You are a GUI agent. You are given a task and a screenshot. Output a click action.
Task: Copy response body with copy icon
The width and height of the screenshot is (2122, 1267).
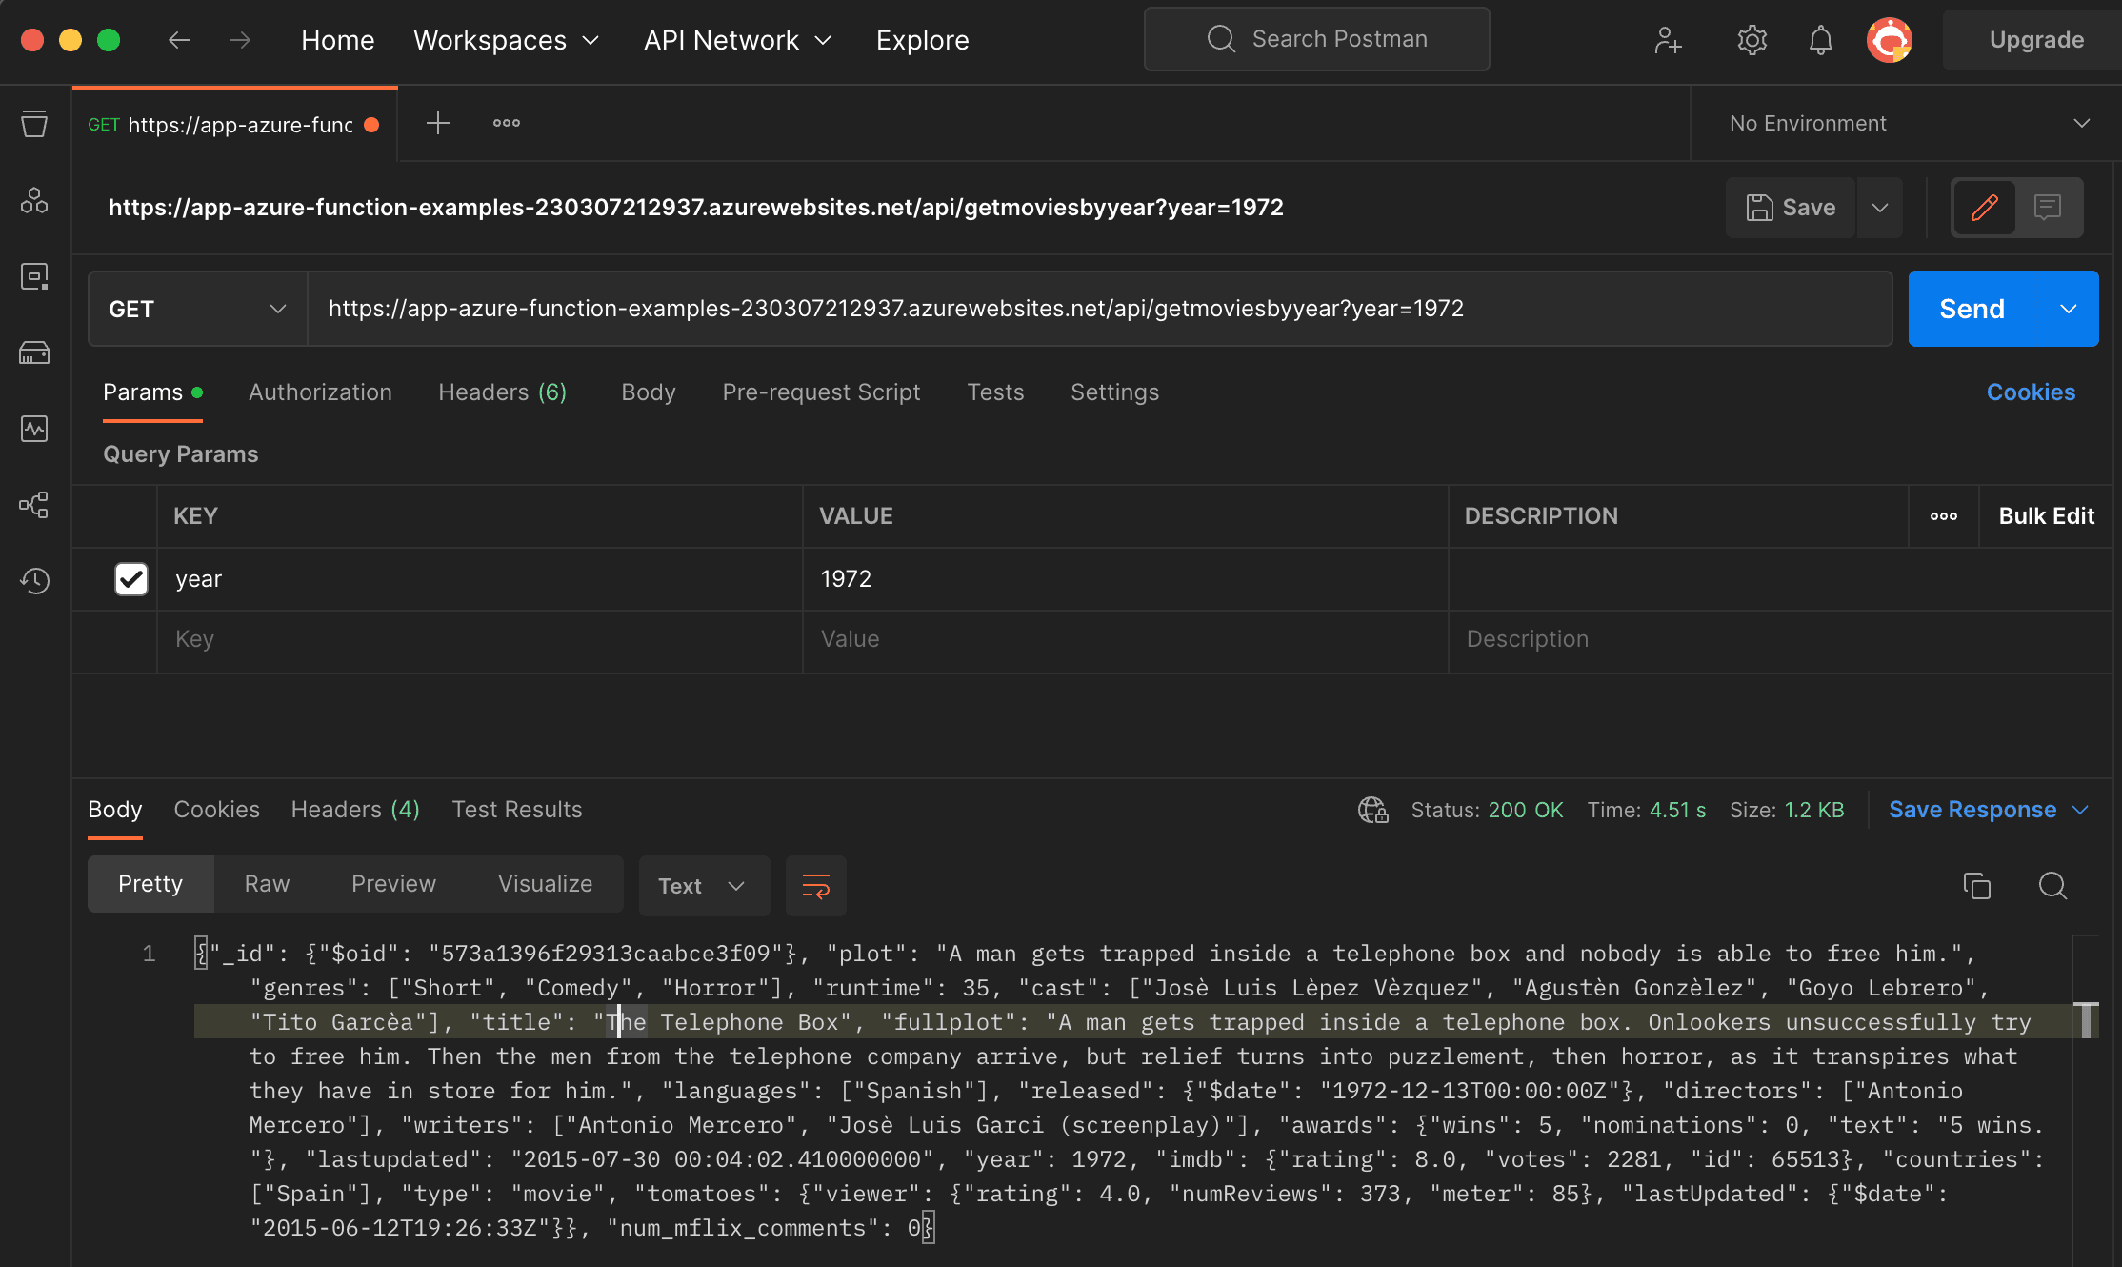tap(1976, 886)
